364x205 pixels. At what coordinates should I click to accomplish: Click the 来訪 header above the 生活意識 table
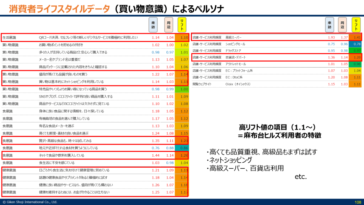[153, 25]
